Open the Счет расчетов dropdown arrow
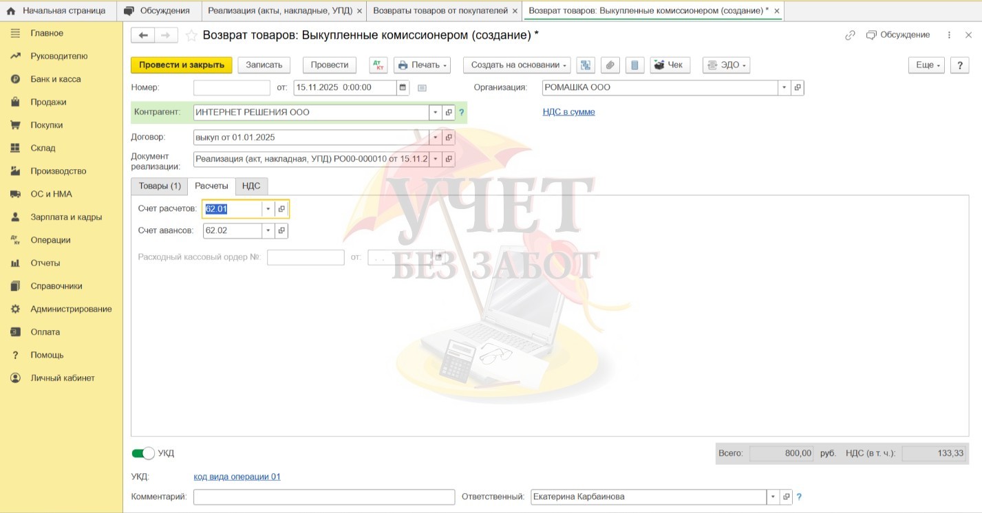Viewport: 982px width, 513px height. tap(268, 209)
